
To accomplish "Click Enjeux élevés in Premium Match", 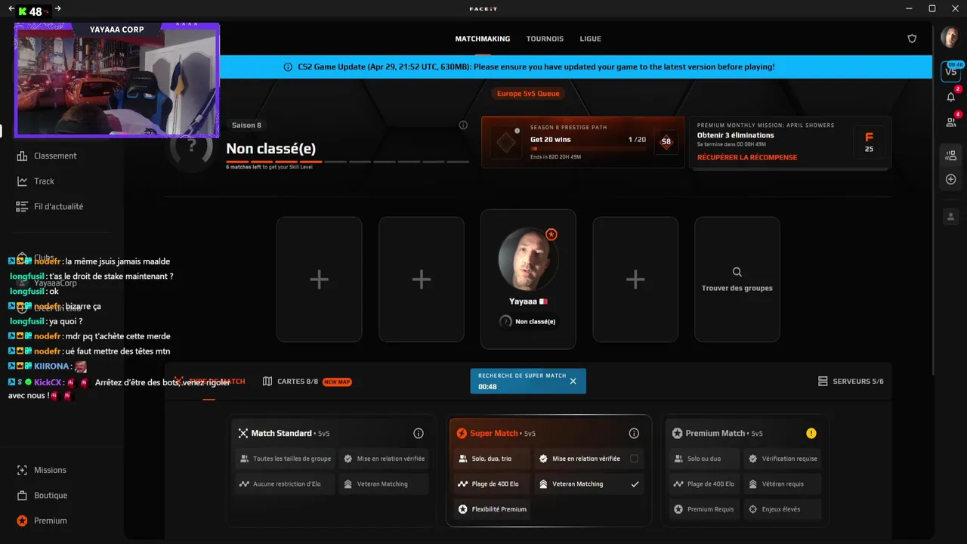I will [783, 509].
